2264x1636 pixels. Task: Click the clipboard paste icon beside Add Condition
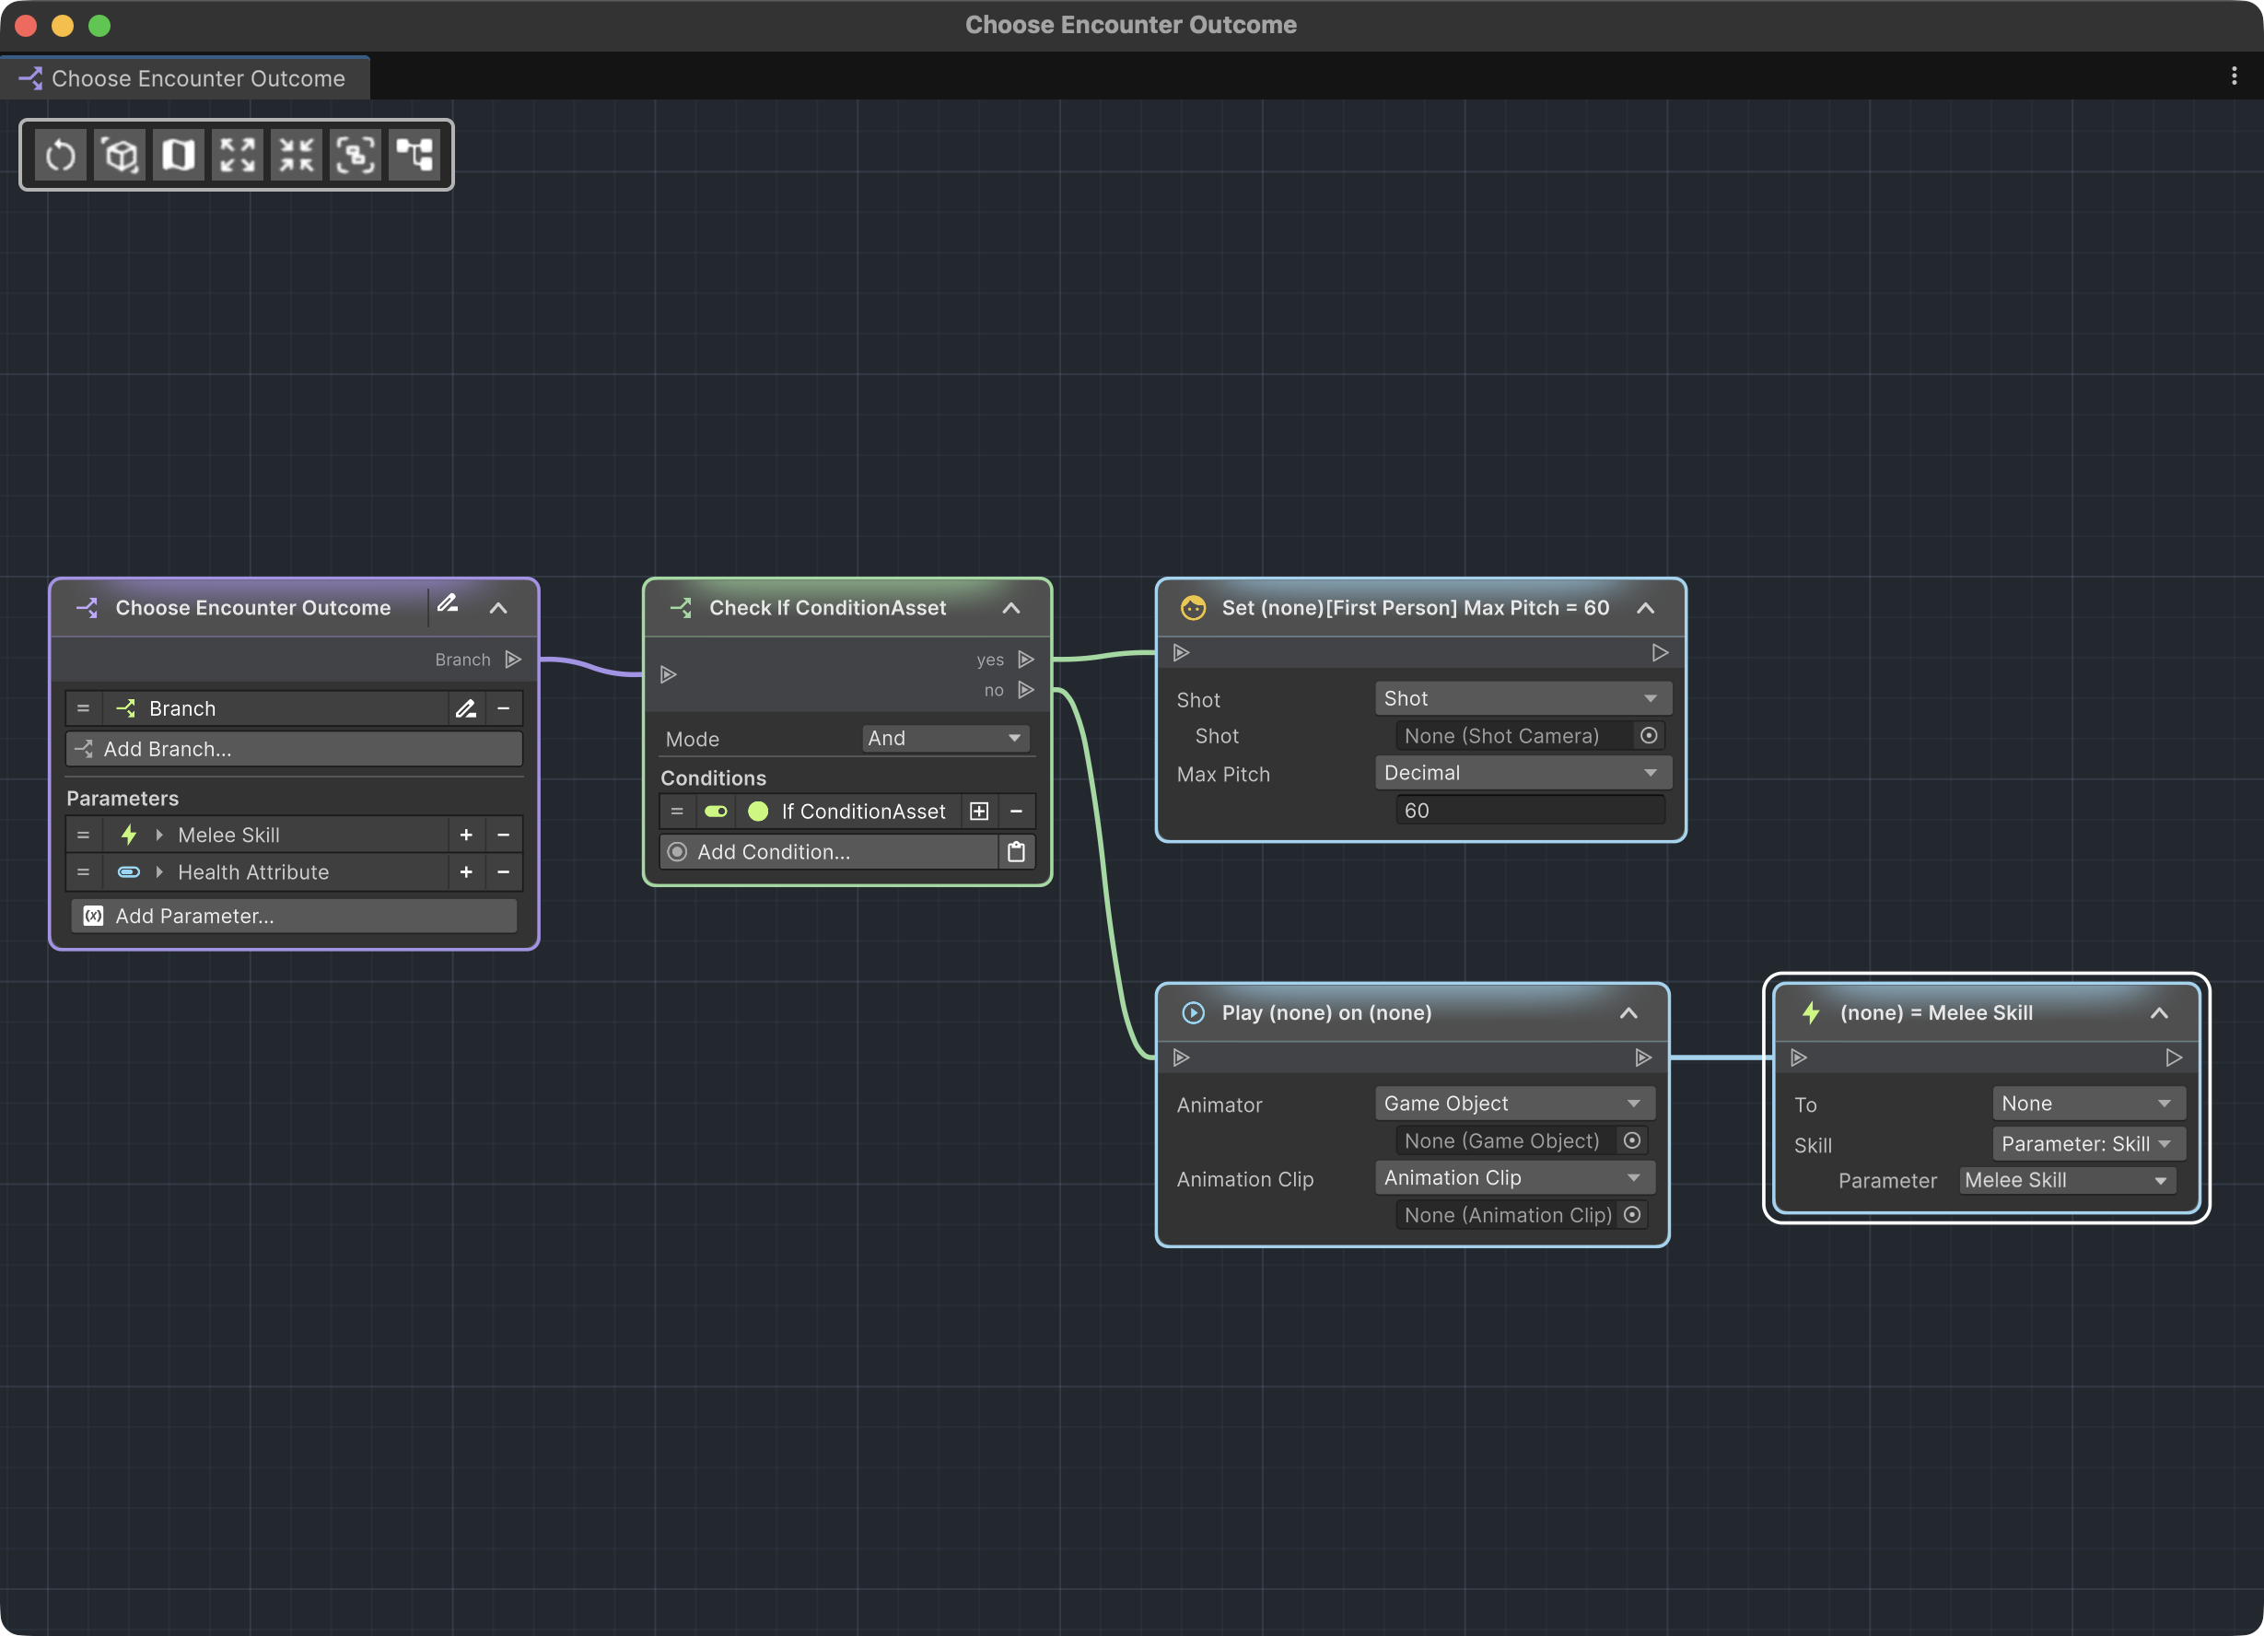pos(1016,852)
